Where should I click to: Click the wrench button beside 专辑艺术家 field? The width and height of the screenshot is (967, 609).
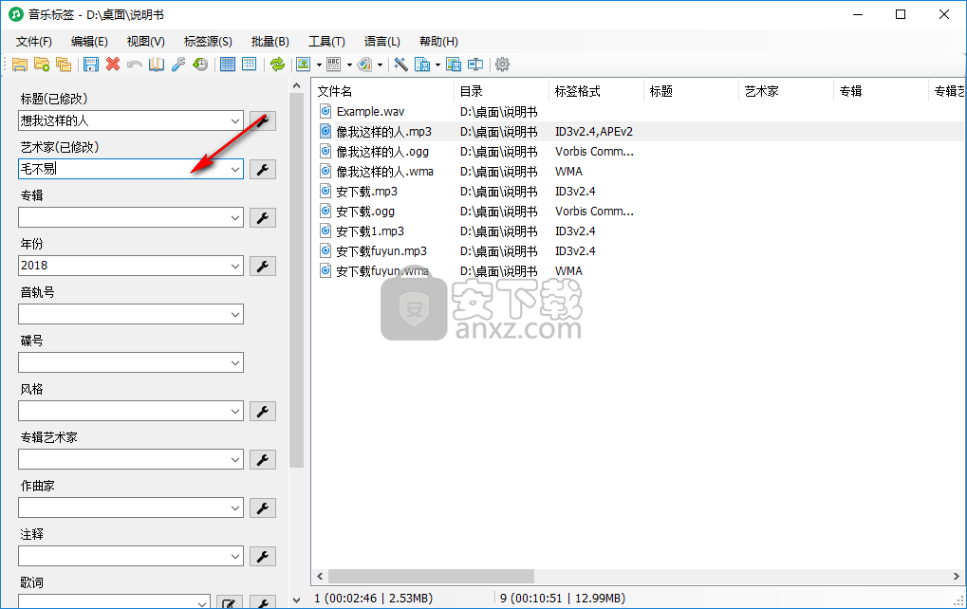pyautogui.click(x=263, y=460)
